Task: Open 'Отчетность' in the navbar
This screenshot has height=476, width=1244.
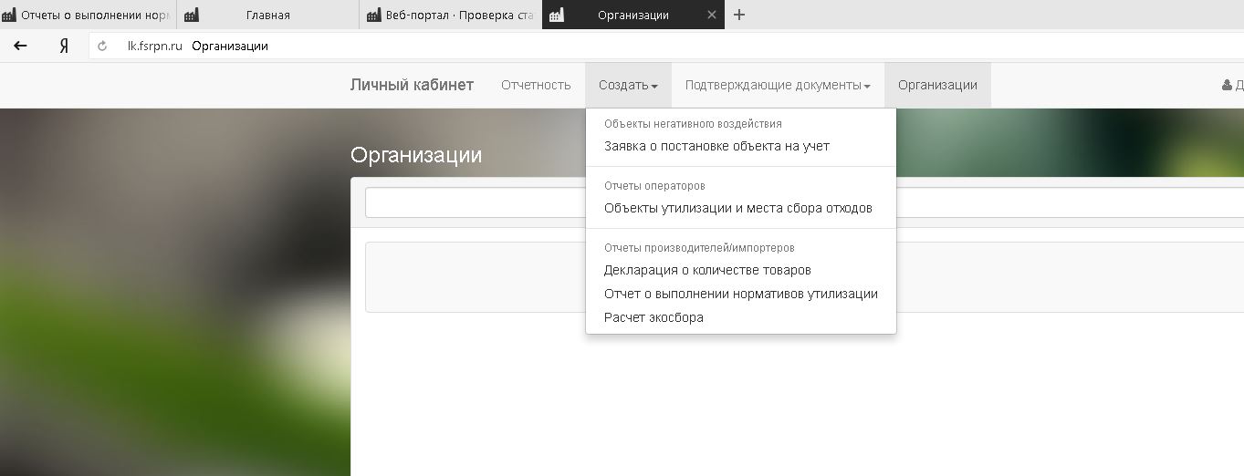Action: click(x=536, y=85)
